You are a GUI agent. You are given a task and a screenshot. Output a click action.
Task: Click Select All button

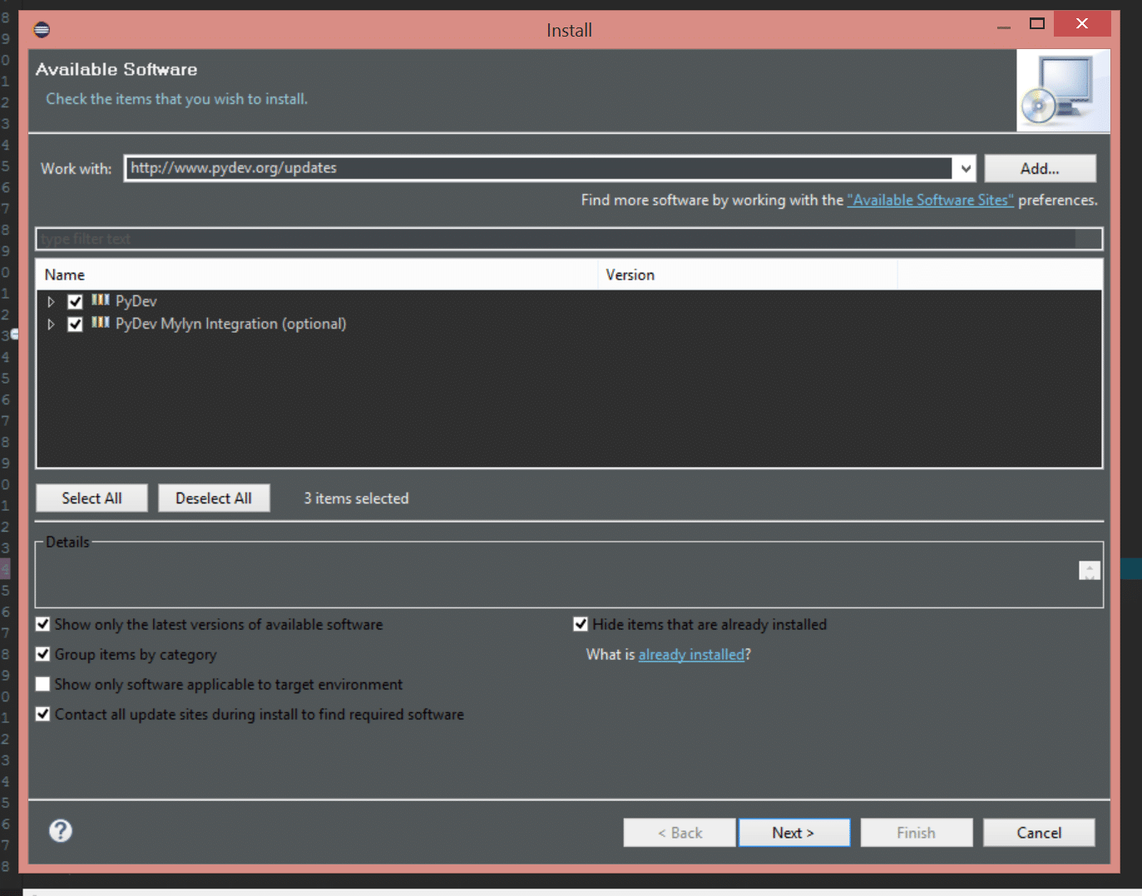(x=91, y=498)
